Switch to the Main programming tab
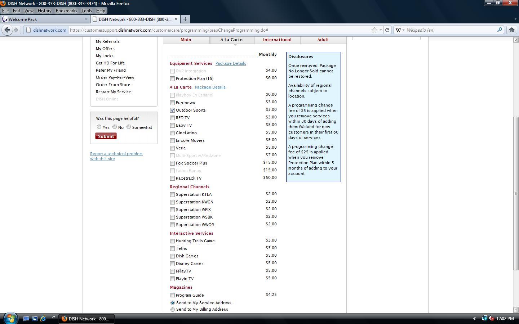The width and height of the screenshot is (519, 324). coord(186,40)
